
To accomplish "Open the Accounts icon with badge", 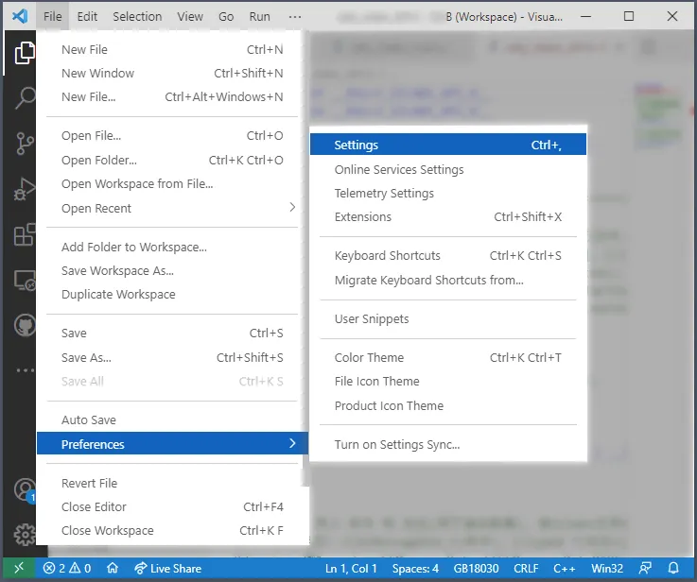I will click(25, 490).
